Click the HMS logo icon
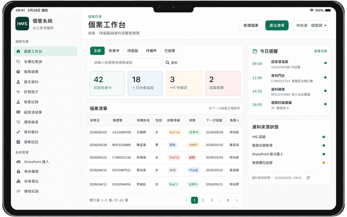347x217 pixels. tap(22, 24)
